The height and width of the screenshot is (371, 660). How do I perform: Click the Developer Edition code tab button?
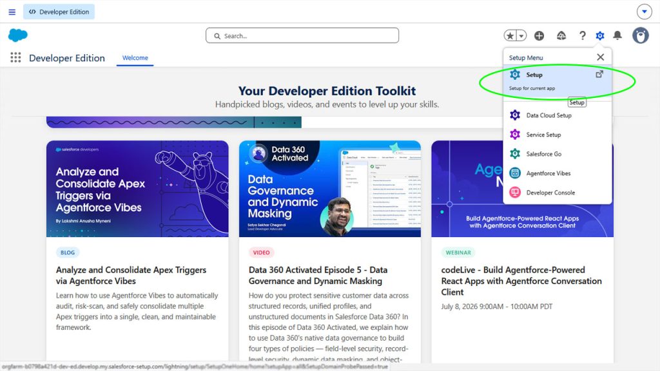point(59,12)
